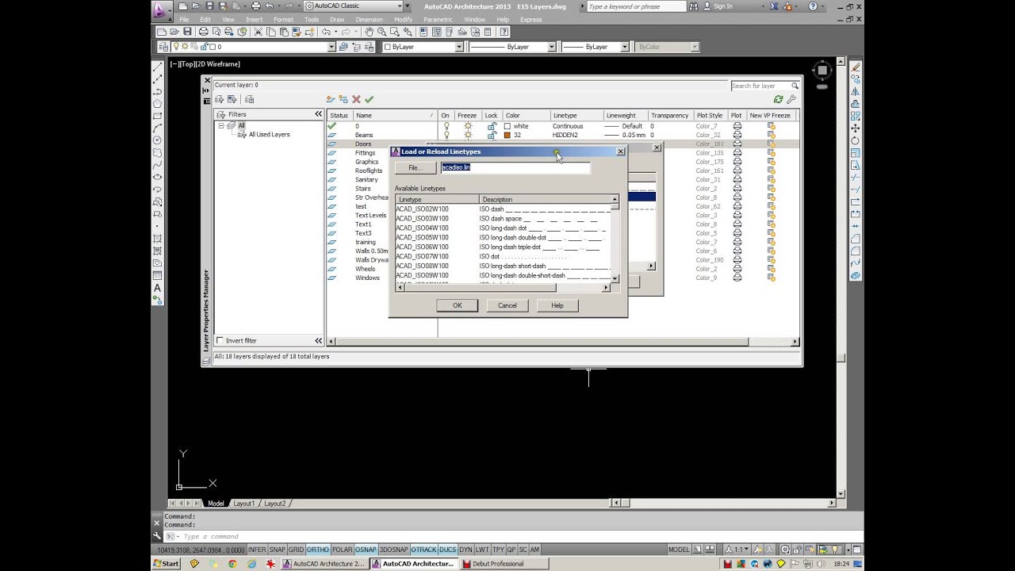This screenshot has height=571, width=1015.
Task: Open Layer Manager settings wrench icon
Action: tap(791, 99)
